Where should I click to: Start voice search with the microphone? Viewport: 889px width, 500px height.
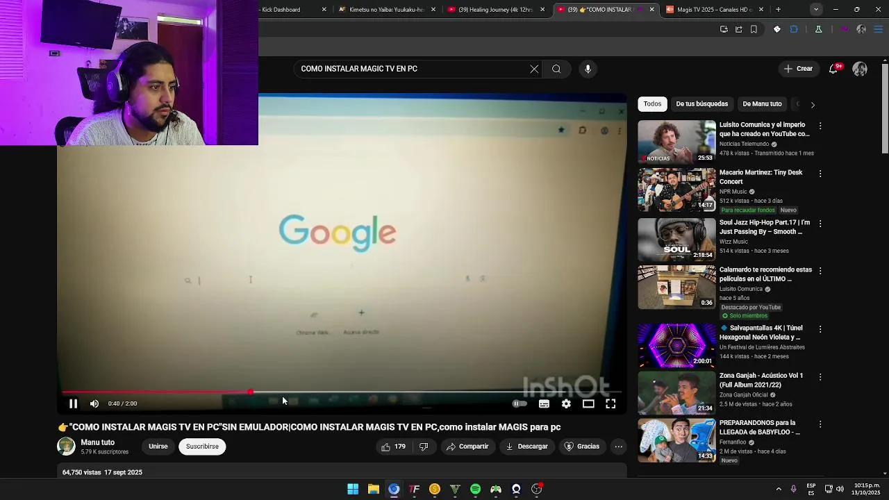coord(588,69)
